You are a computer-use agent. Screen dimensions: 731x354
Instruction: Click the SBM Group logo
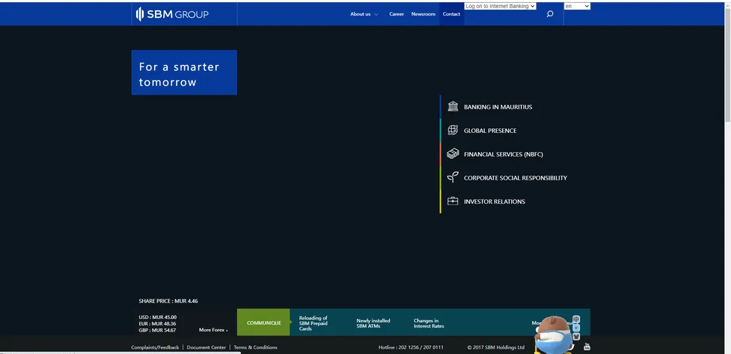click(x=172, y=14)
